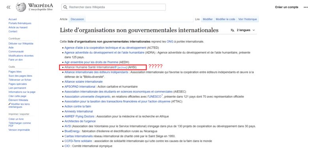
Task: Open the Modifier le code tab
Action: coord(225,19)
